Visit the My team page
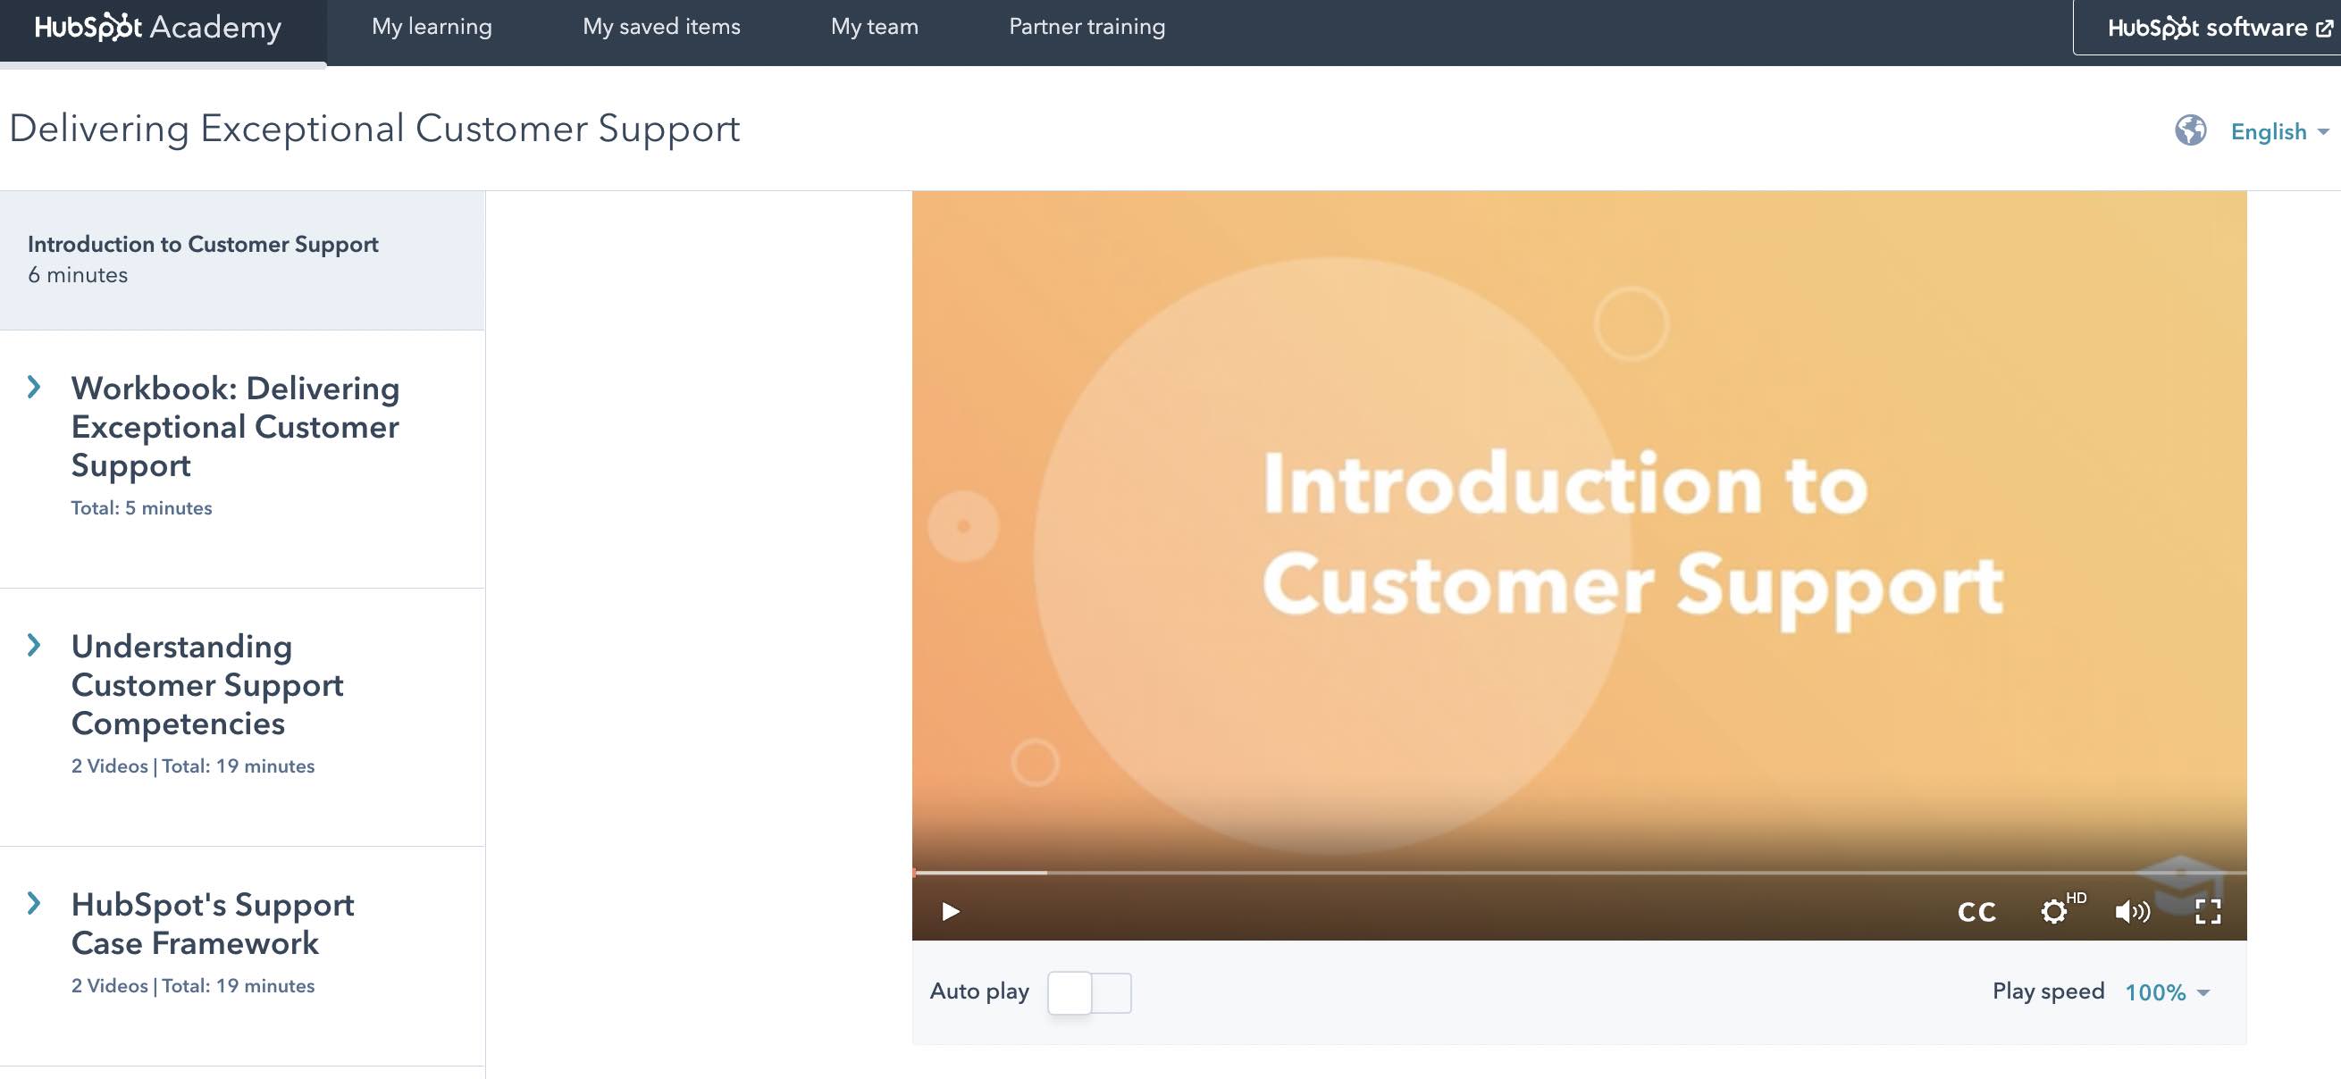Screen dimensions: 2341x1079 (873, 26)
